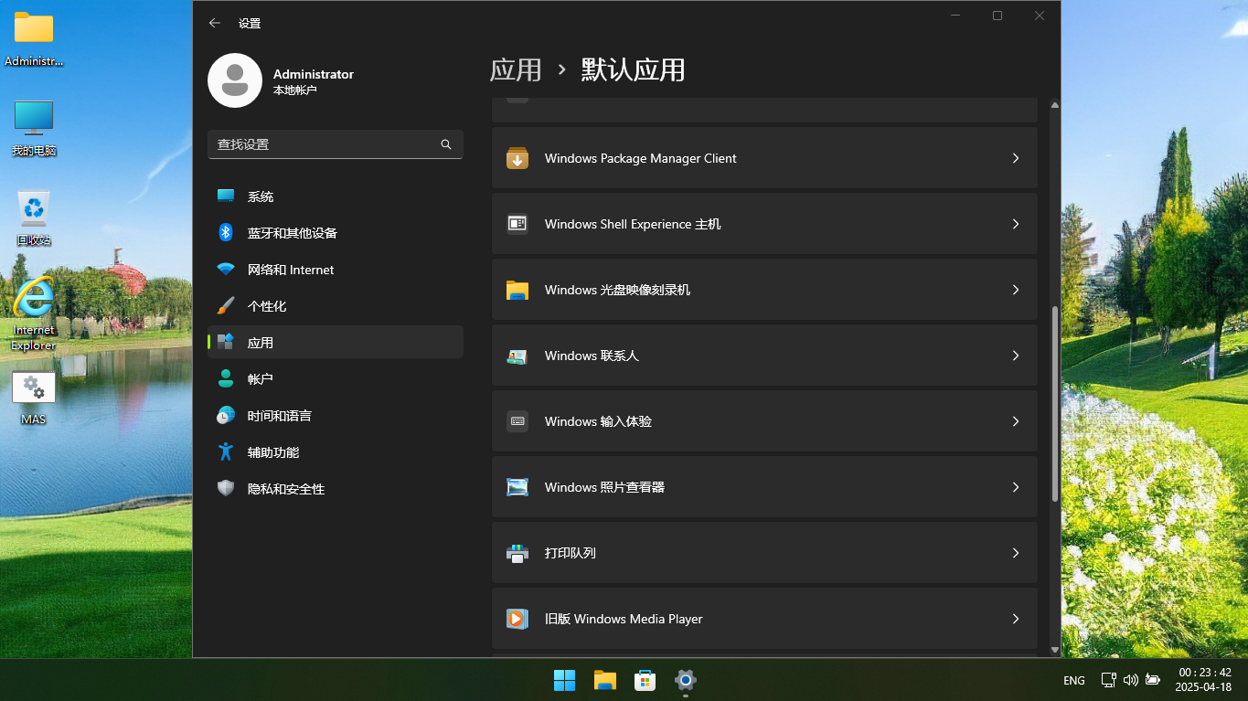Expand Windows 输入体验 chevron
Image resolution: width=1248 pixels, height=701 pixels.
tap(1016, 421)
